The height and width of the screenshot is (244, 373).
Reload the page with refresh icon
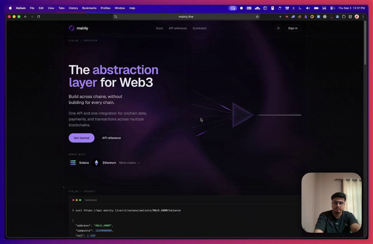(x=39, y=17)
